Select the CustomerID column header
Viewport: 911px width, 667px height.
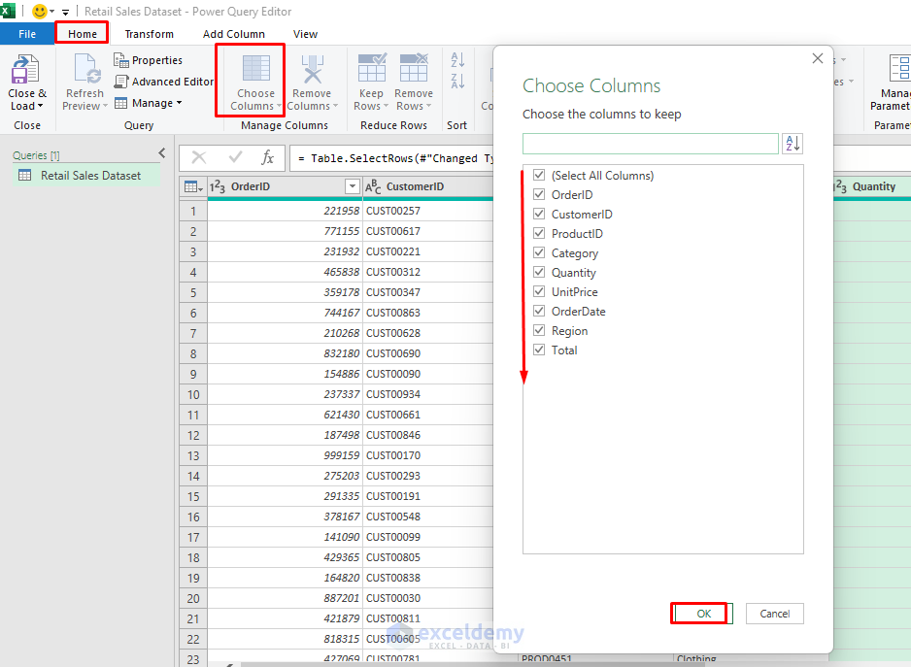428,186
